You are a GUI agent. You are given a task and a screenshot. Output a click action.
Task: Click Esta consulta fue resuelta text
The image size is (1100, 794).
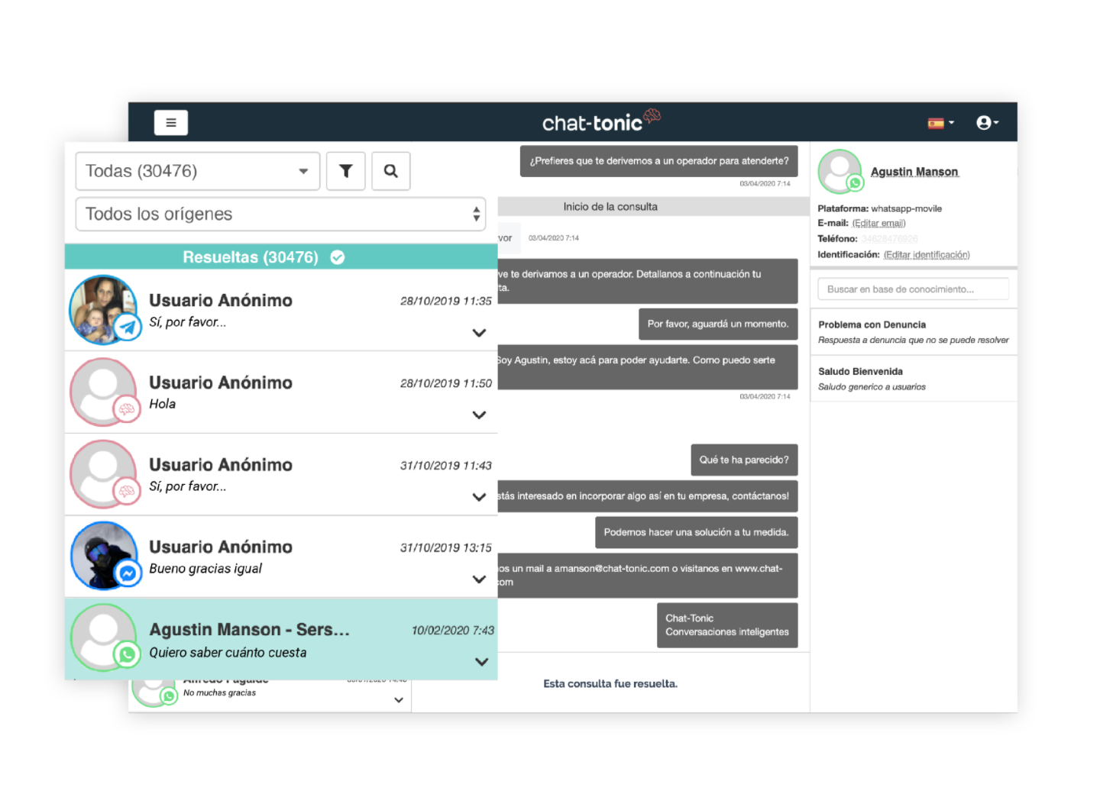coord(610,683)
